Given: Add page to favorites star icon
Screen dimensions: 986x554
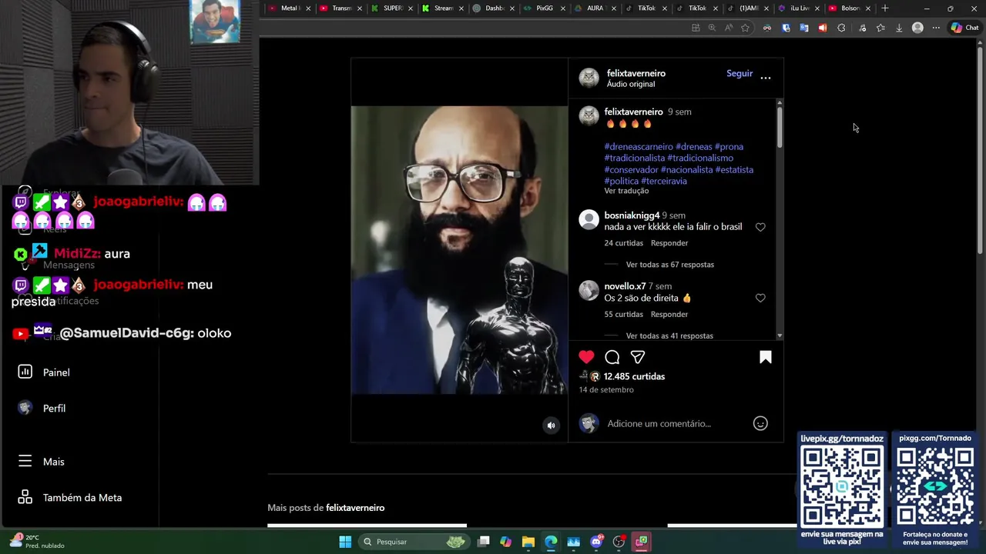Looking at the screenshot, I should [x=745, y=28].
